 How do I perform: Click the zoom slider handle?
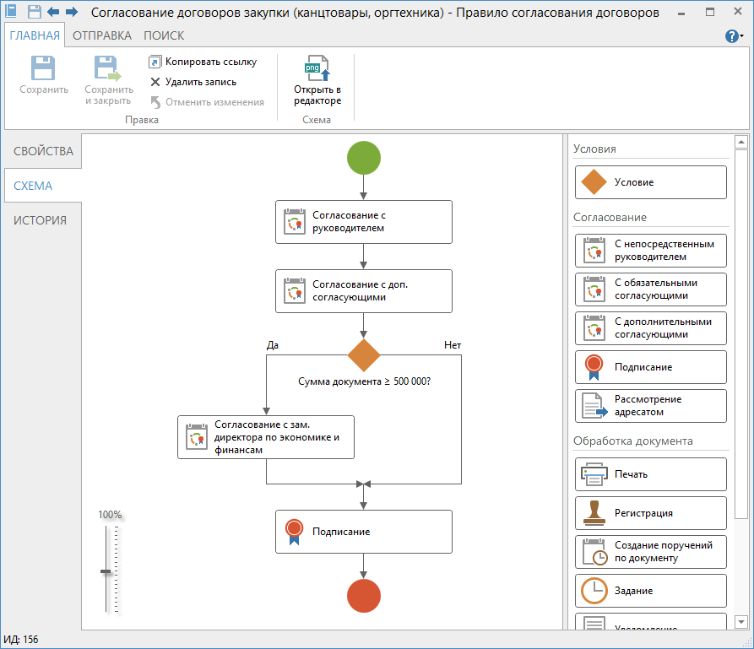pos(106,571)
